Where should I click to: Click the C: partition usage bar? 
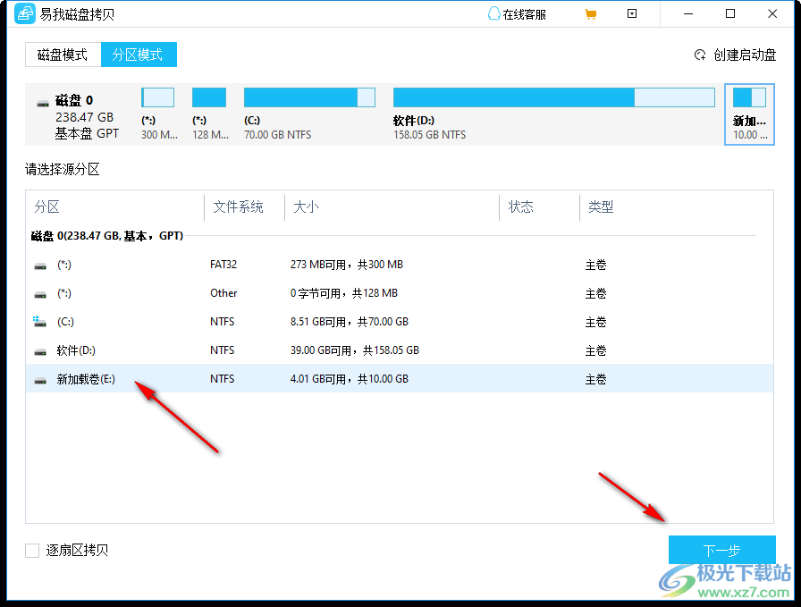(x=309, y=97)
